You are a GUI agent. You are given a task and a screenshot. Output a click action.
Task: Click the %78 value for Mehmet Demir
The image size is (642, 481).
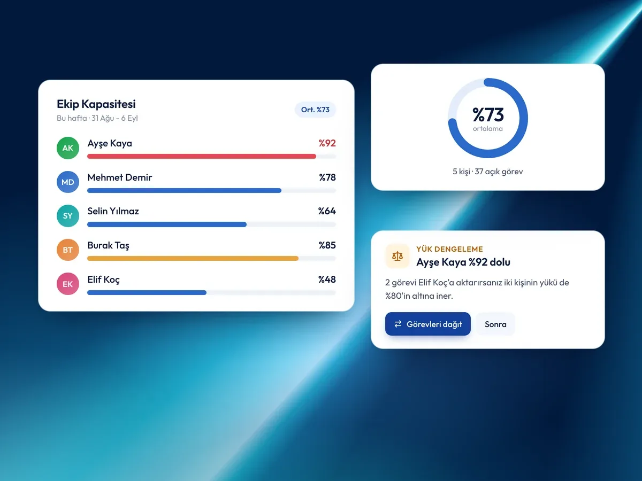[327, 177]
